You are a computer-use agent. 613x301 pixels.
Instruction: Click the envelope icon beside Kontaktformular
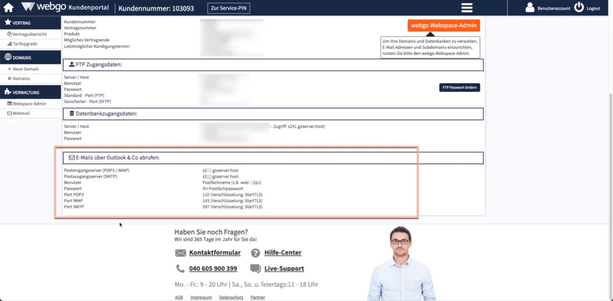(181, 253)
